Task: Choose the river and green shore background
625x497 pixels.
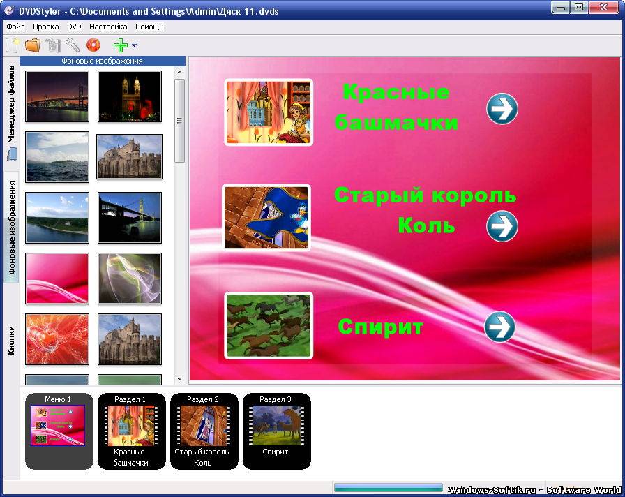Action: (57, 218)
